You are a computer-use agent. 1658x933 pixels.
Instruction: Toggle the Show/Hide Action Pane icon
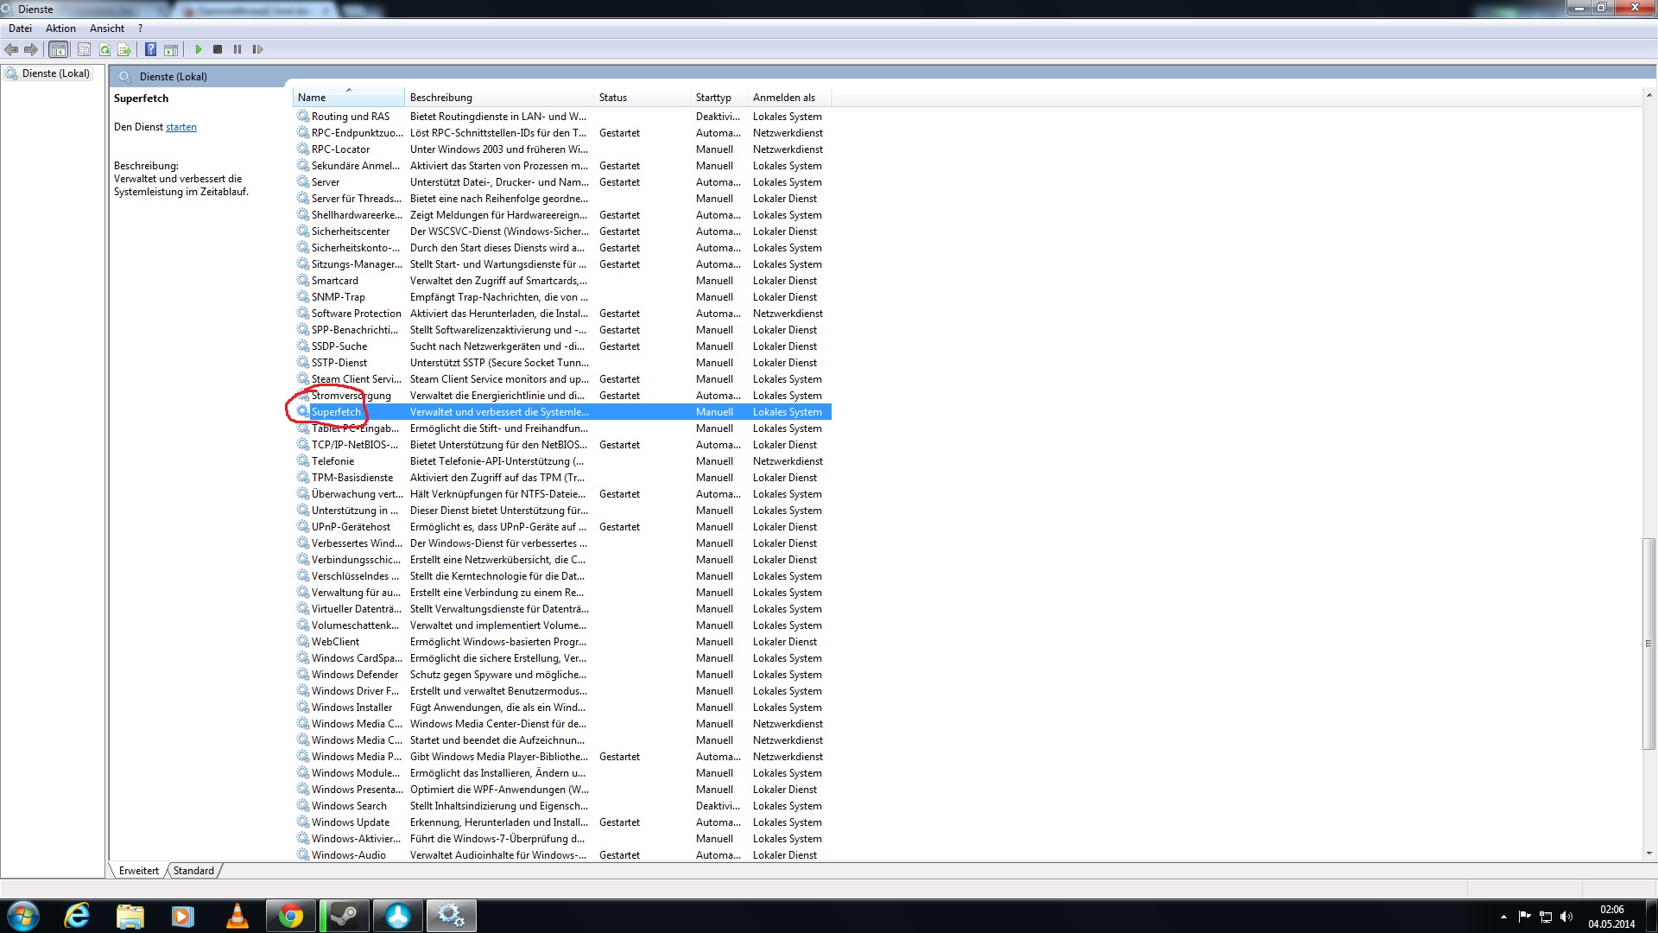(x=171, y=49)
